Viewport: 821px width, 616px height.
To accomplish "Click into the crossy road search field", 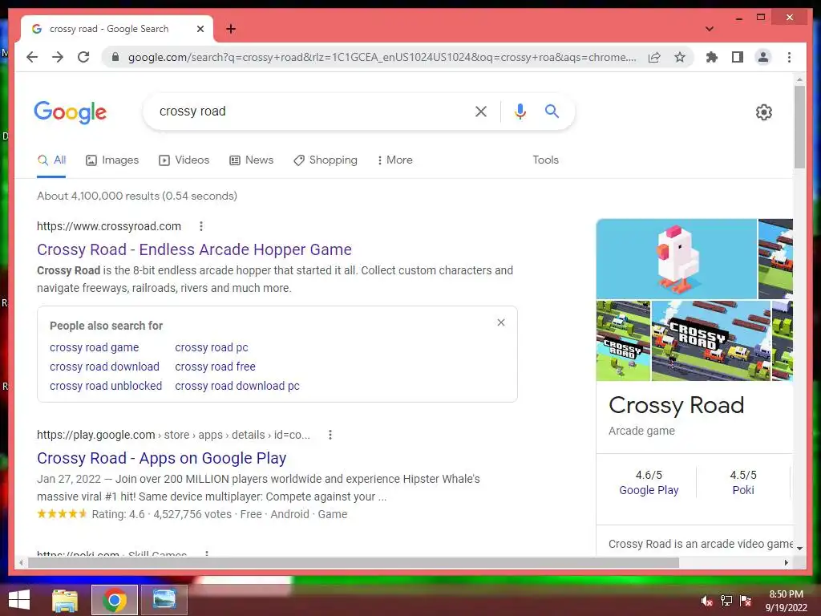I will (x=309, y=111).
